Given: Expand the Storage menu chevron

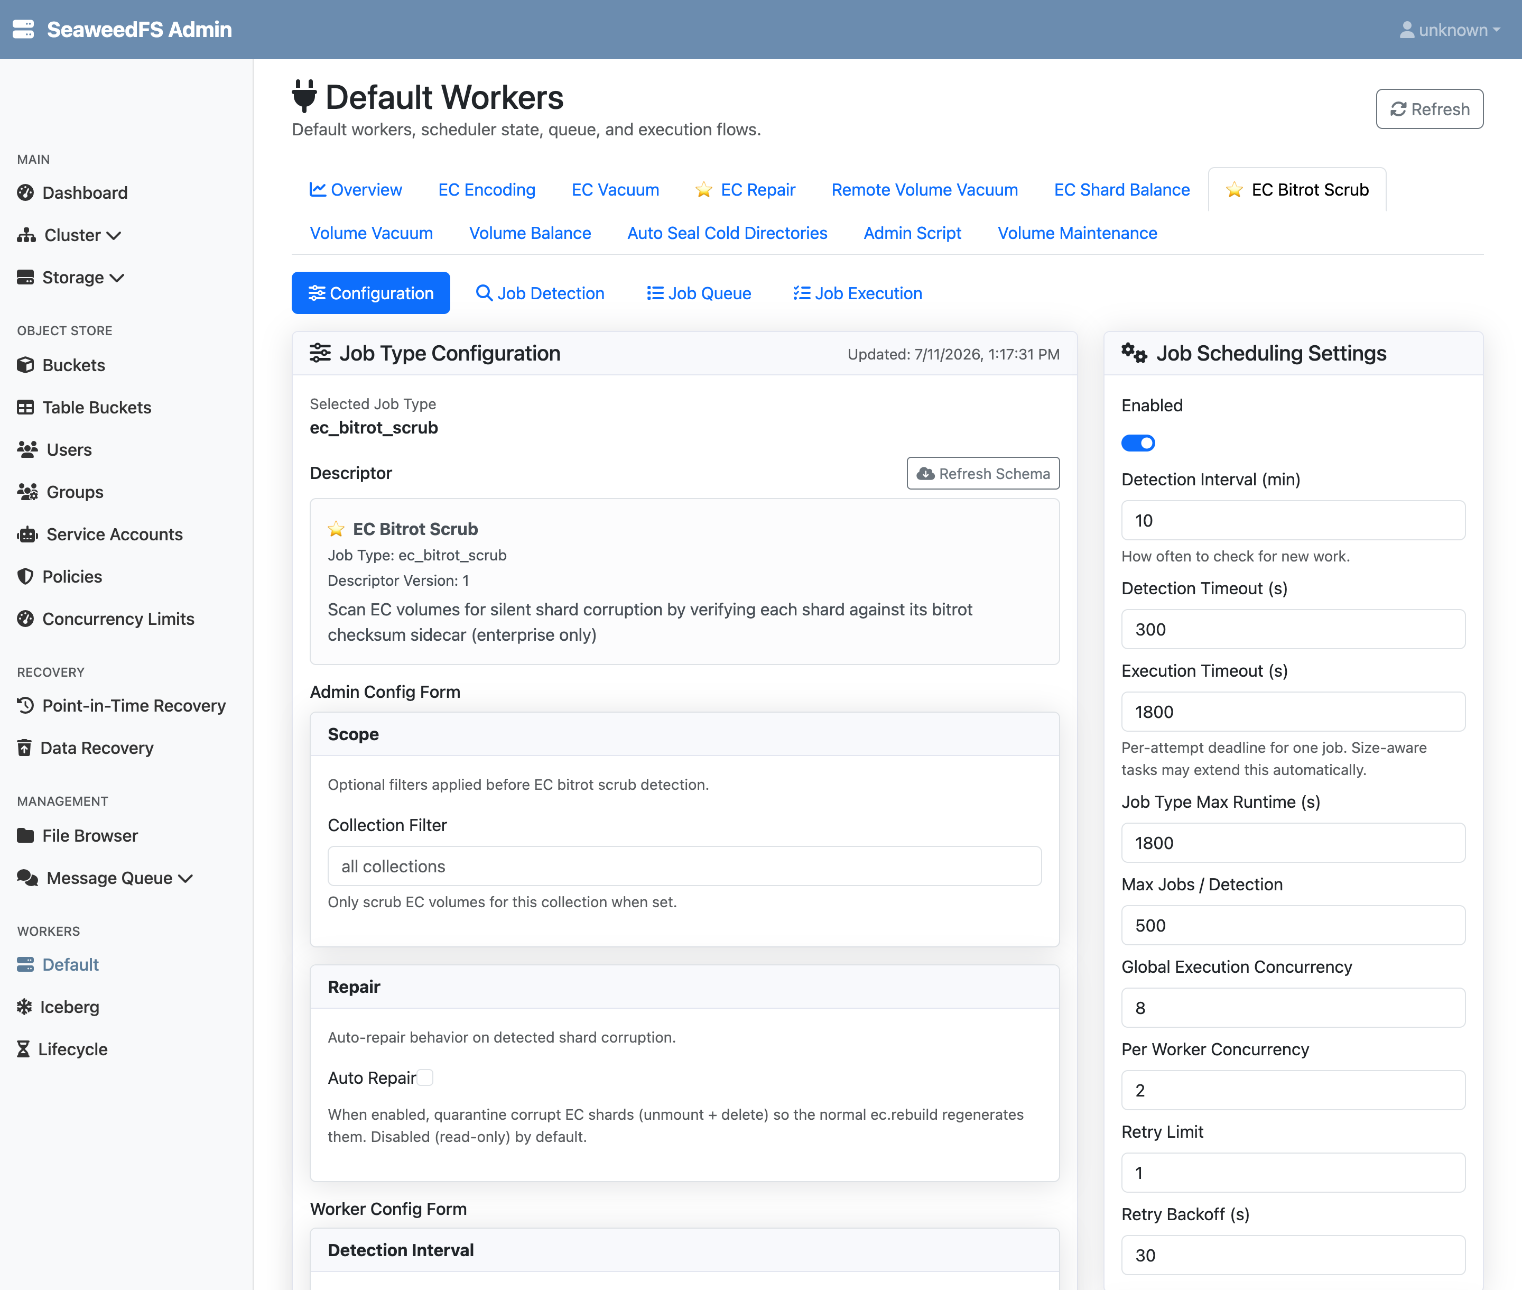Looking at the screenshot, I should pyautogui.click(x=117, y=278).
